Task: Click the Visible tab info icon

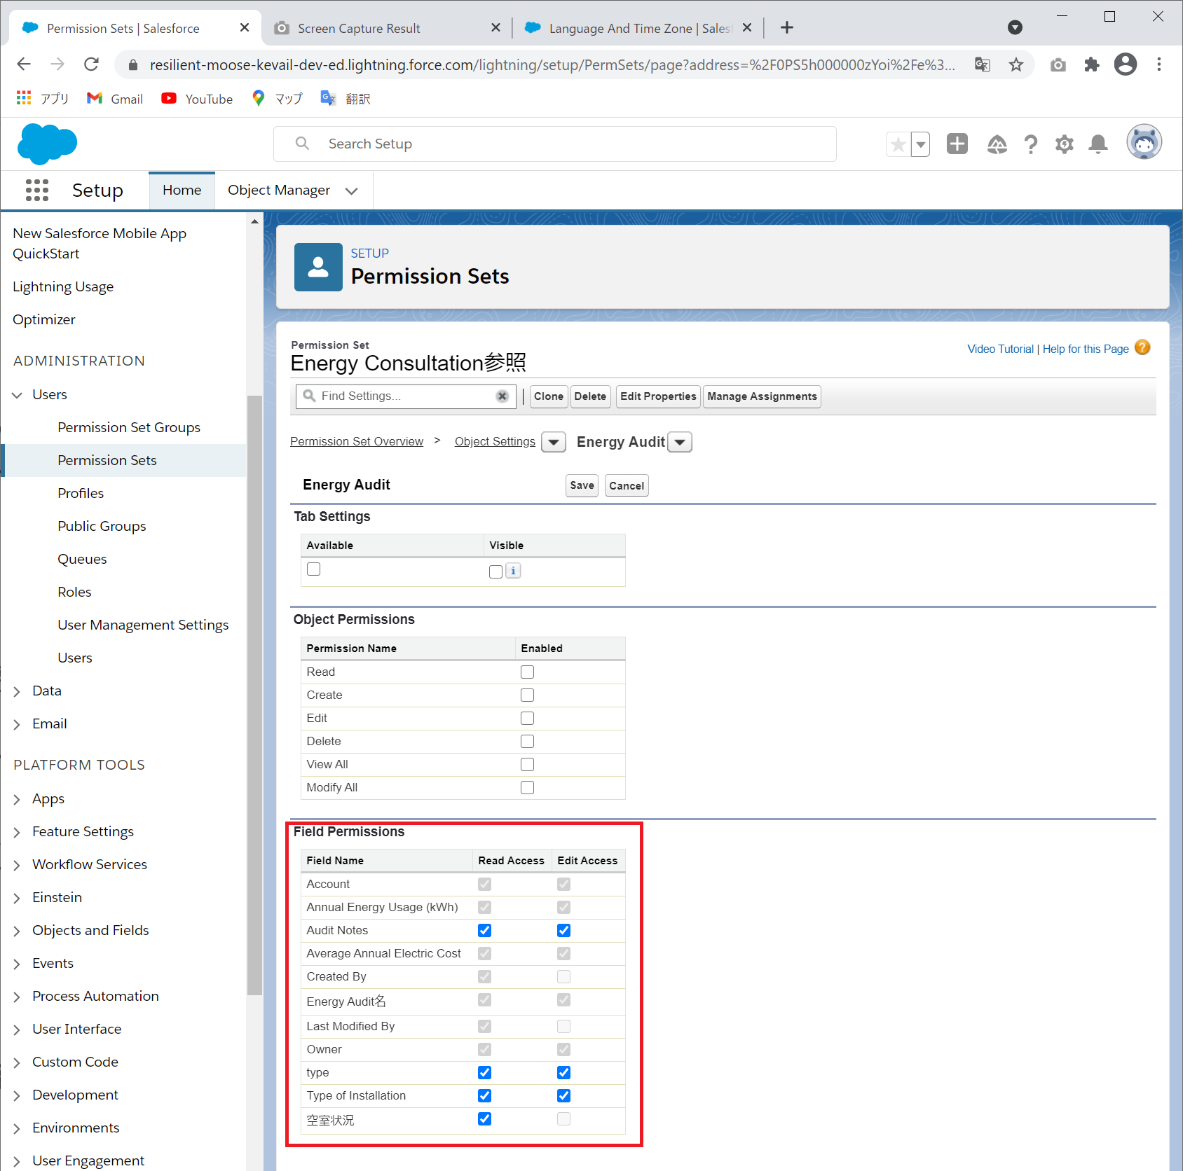Action: [x=513, y=571]
